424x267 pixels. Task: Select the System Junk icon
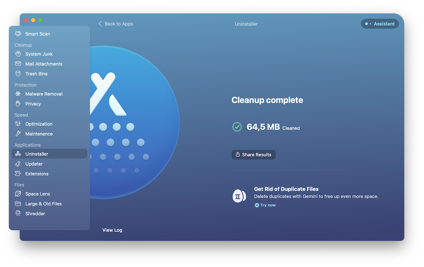tap(18, 54)
